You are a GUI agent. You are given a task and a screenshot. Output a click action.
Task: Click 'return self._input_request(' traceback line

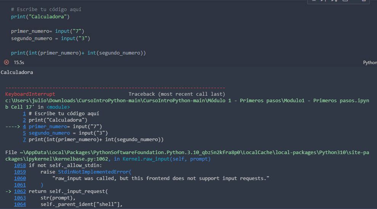pyautogui.click(x=68, y=191)
